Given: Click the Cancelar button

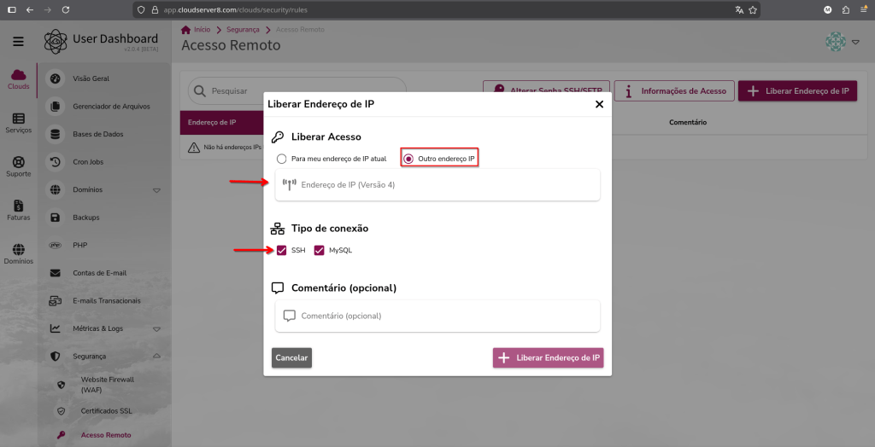Looking at the screenshot, I should (291, 357).
